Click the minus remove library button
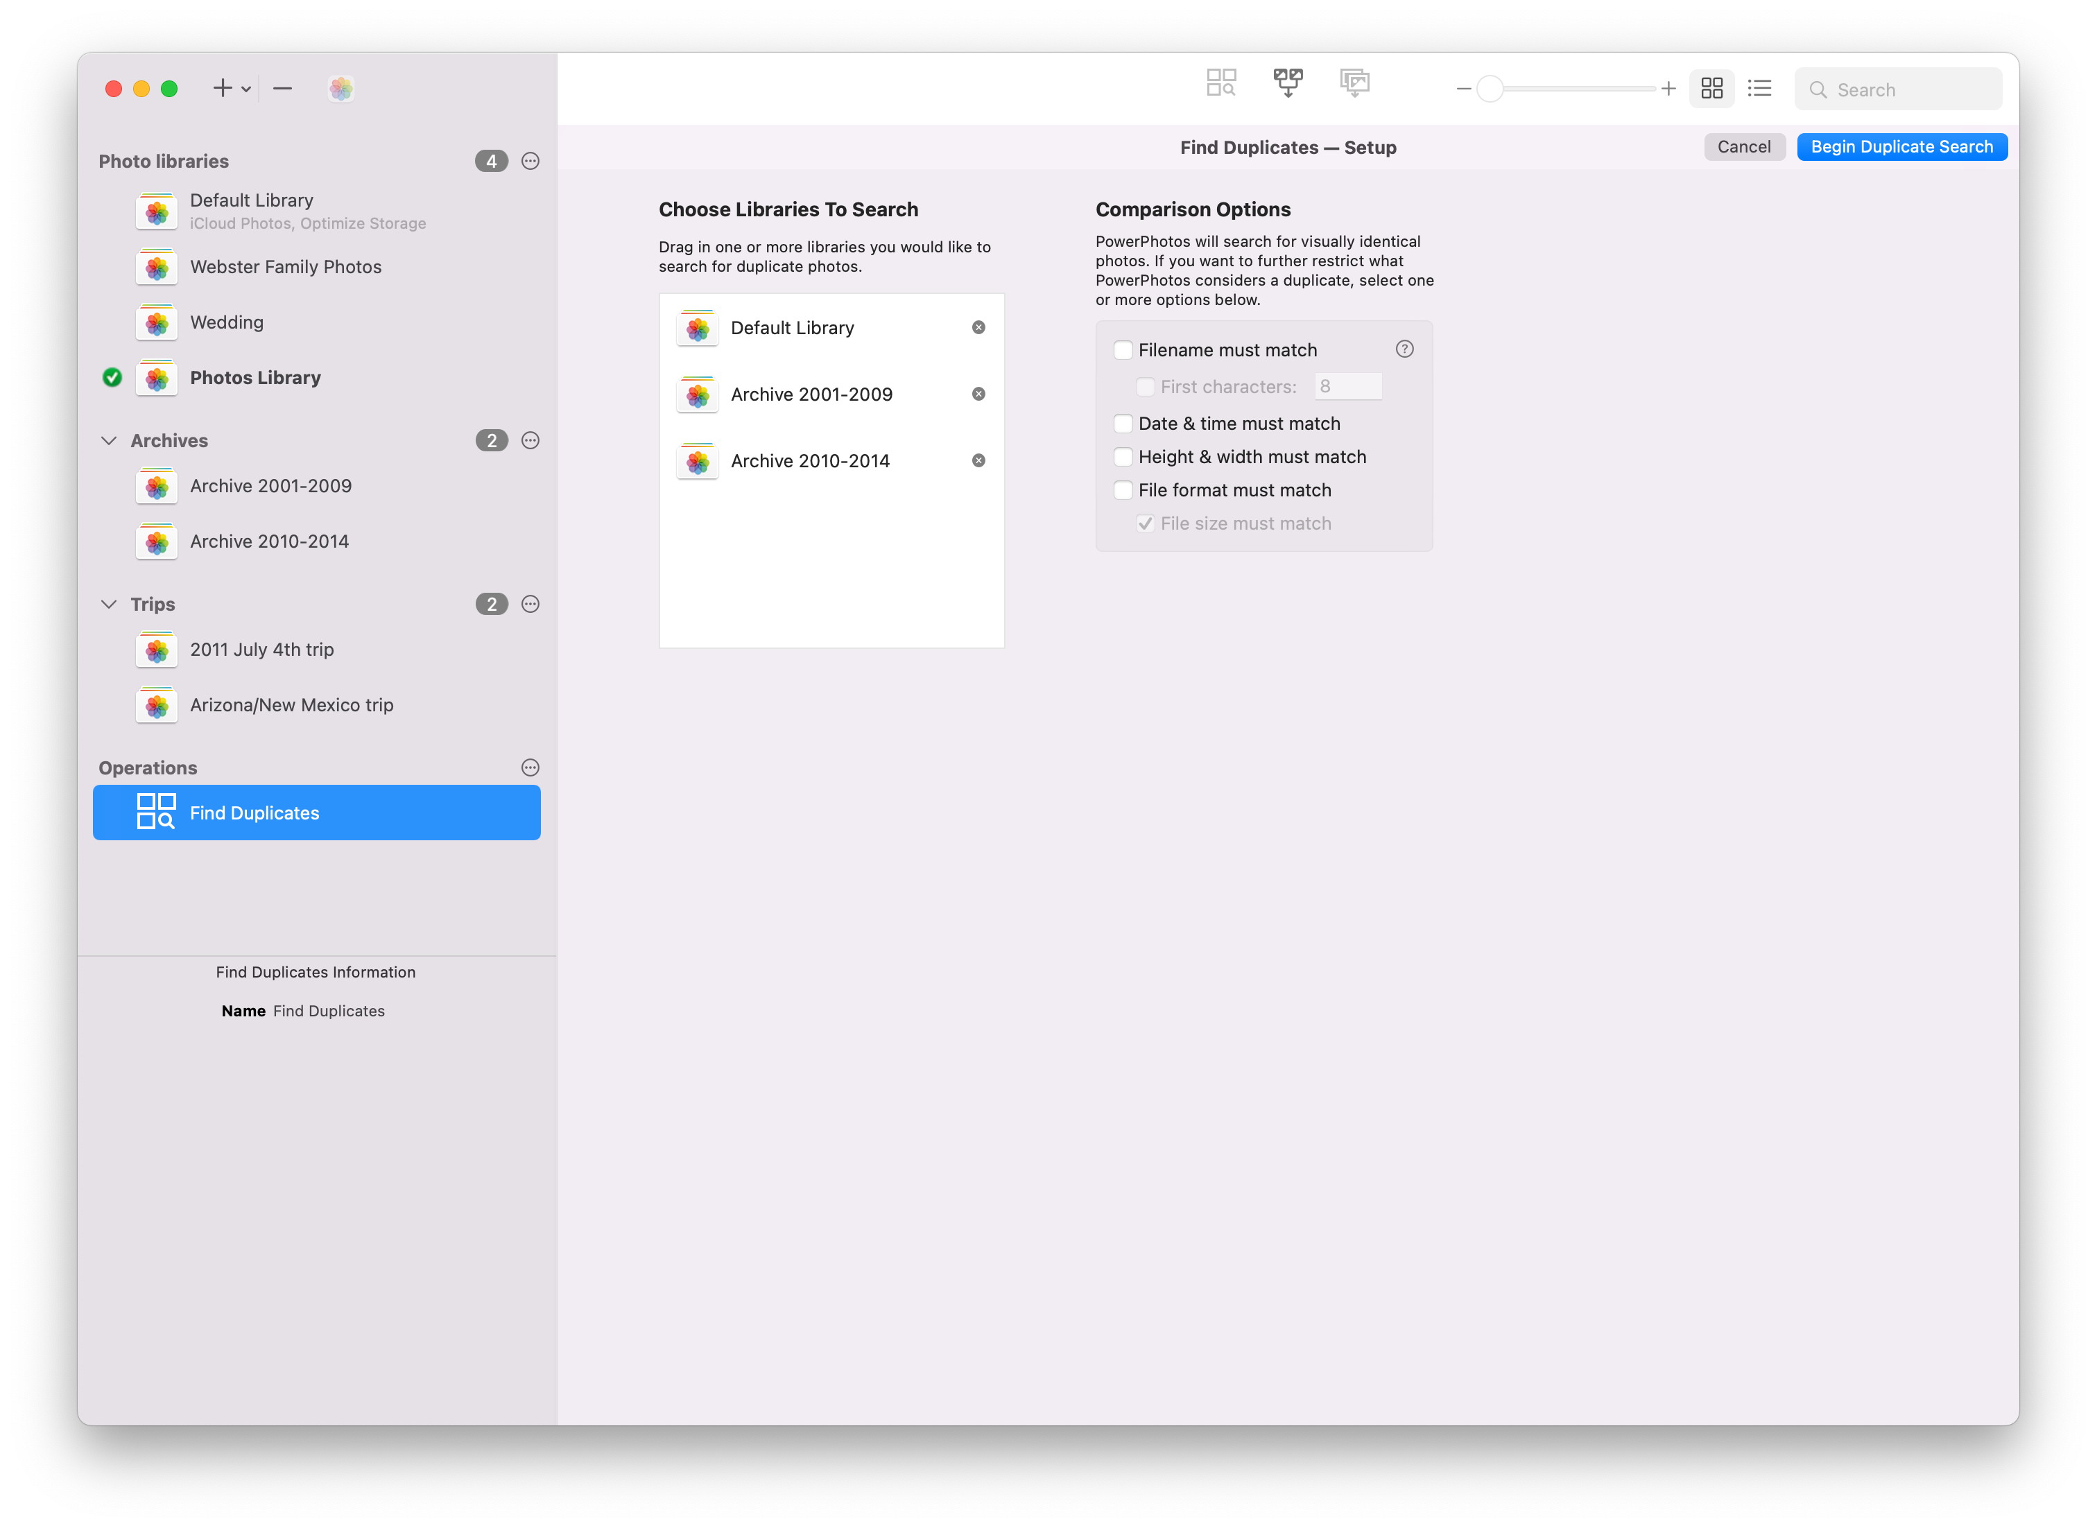The image size is (2097, 1528). pos(283,89)
